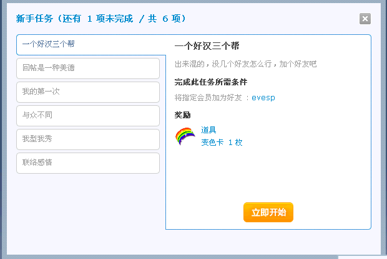Click the 新手任务 dialog title text
387x259 pixels.
coord(34,19)
